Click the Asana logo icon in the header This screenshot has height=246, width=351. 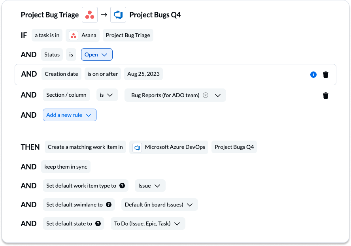click(90, 15)
